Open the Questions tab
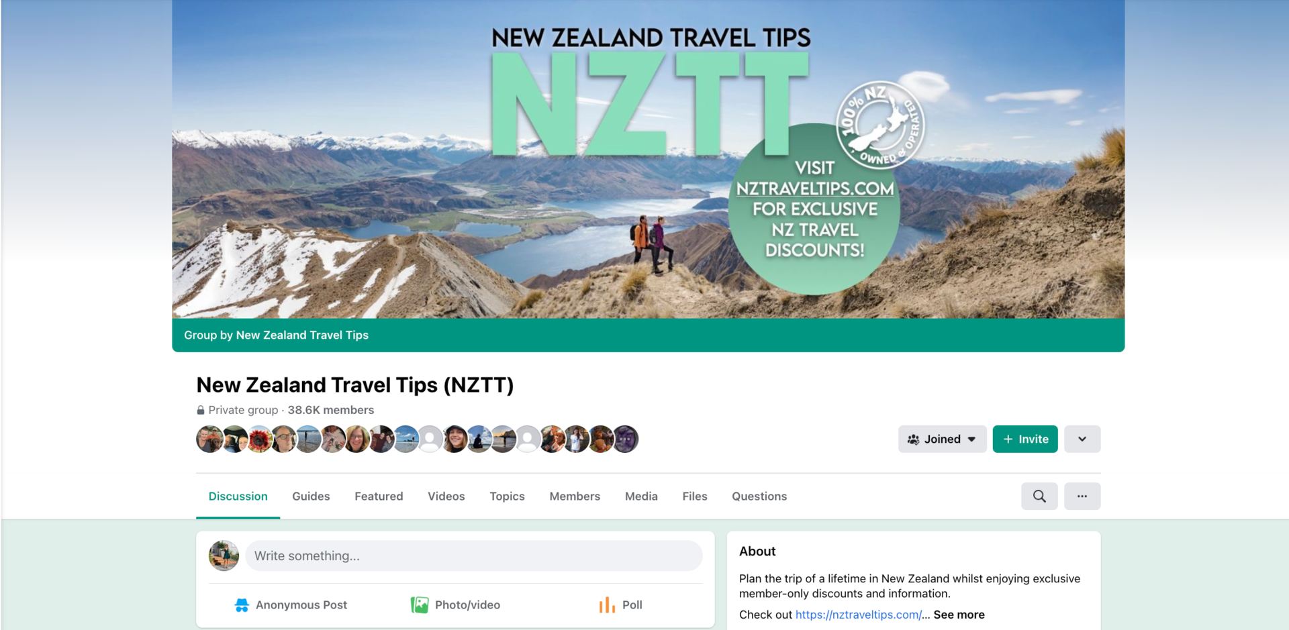 759,496
